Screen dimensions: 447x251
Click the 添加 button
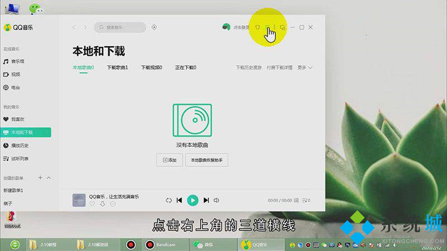[169, 160]
